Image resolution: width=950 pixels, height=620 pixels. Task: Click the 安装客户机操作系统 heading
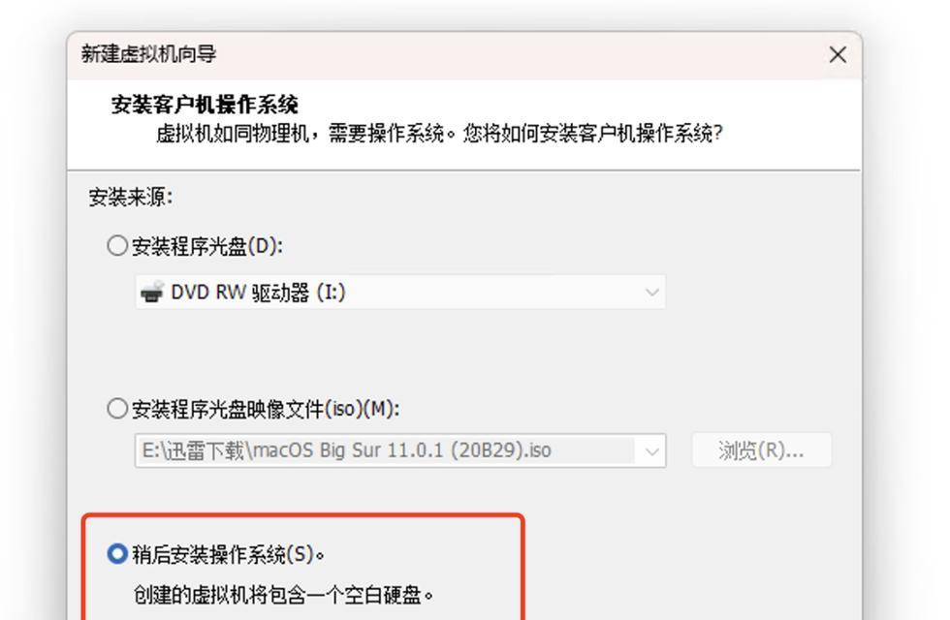coord(205,105)
